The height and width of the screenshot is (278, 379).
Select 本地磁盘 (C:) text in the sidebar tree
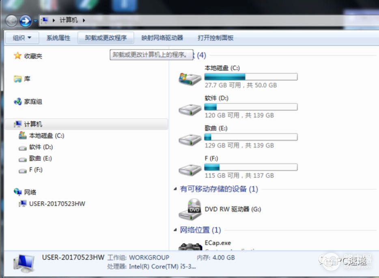point(47,136)
